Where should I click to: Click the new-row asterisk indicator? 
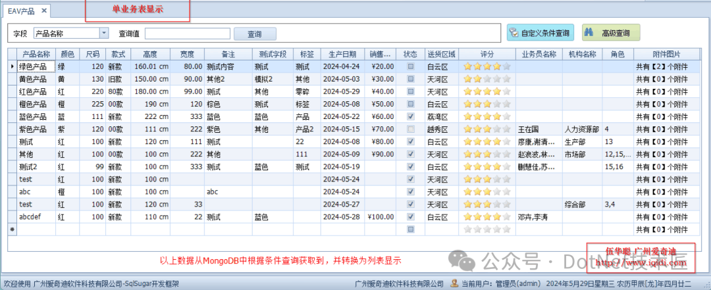coord(13,230)
